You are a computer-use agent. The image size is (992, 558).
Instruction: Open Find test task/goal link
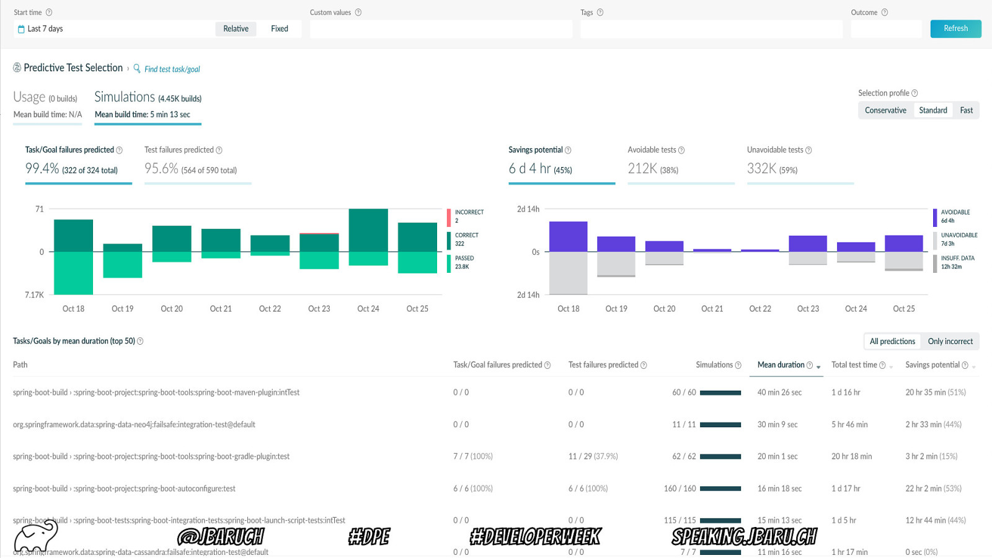click(x=172, y=69)
